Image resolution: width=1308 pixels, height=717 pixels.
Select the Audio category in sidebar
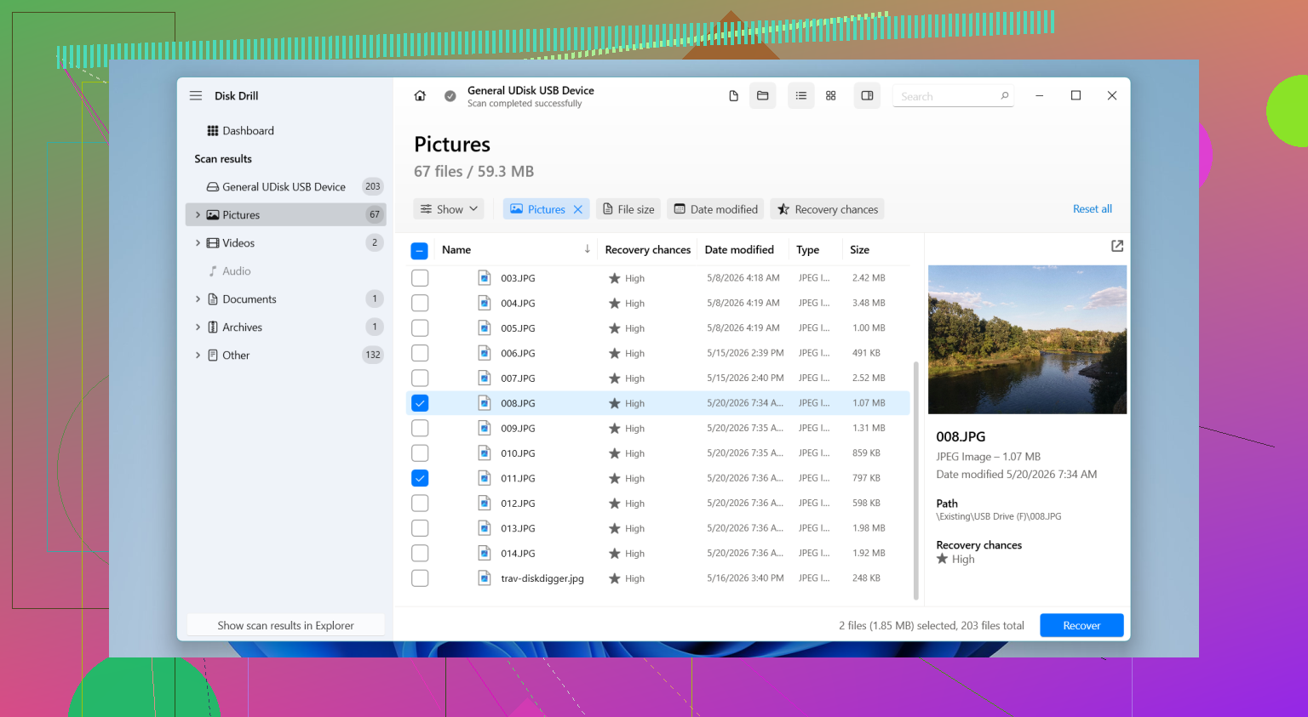pos(230,271)
